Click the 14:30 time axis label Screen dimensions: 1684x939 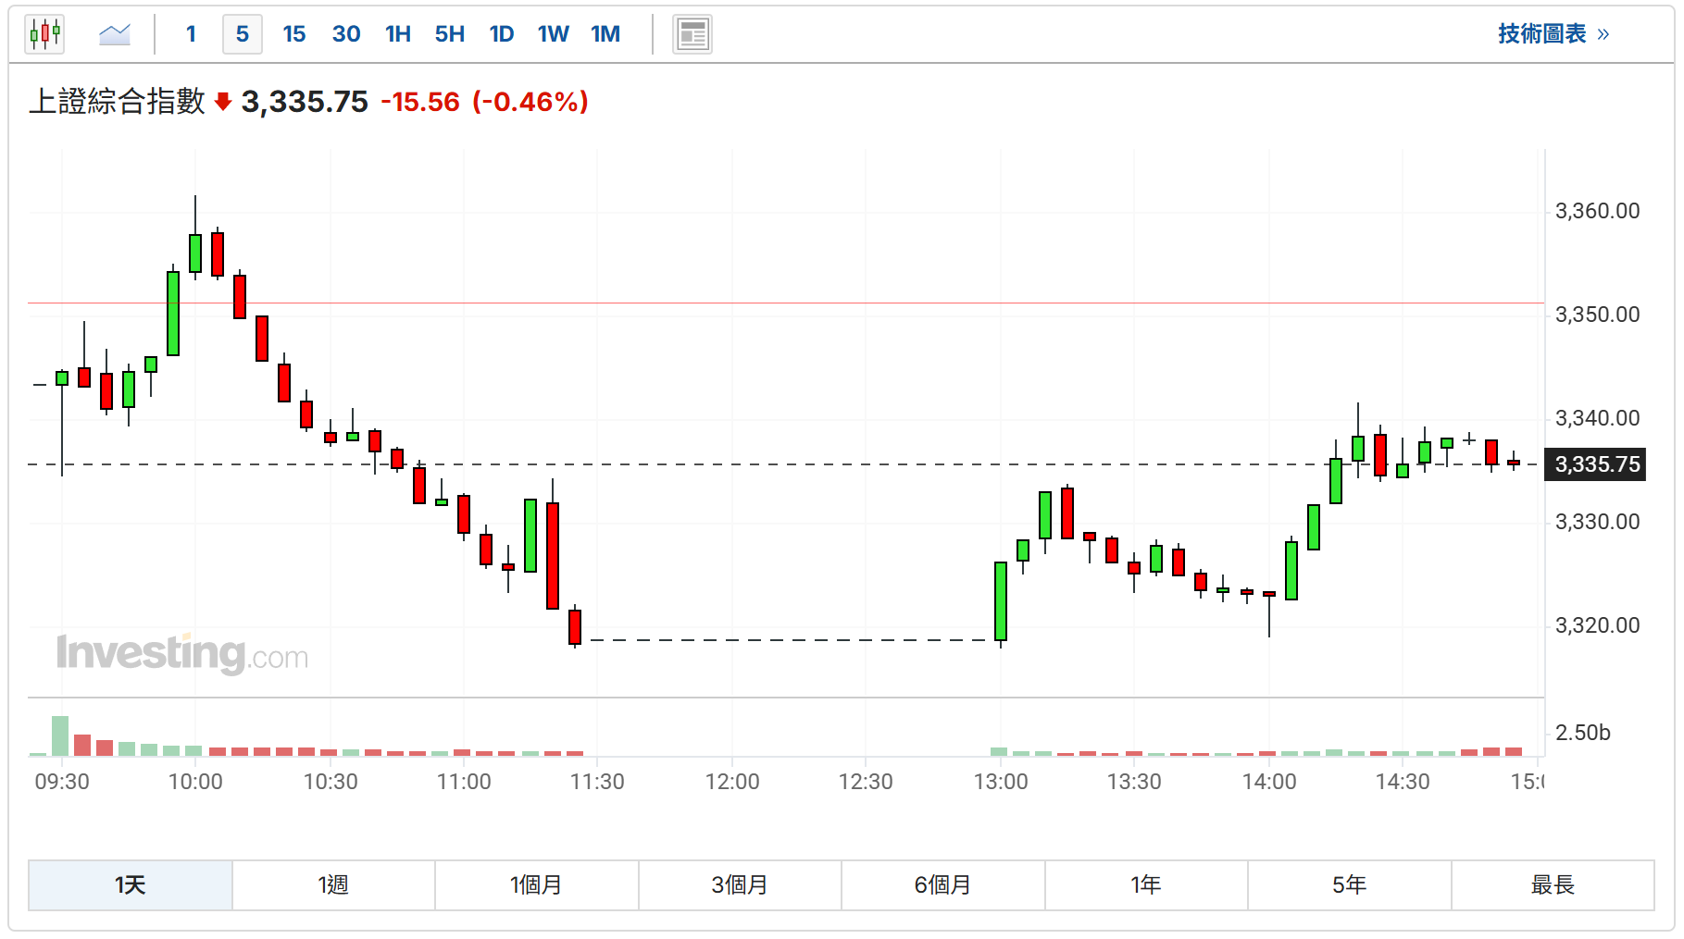1403,782
